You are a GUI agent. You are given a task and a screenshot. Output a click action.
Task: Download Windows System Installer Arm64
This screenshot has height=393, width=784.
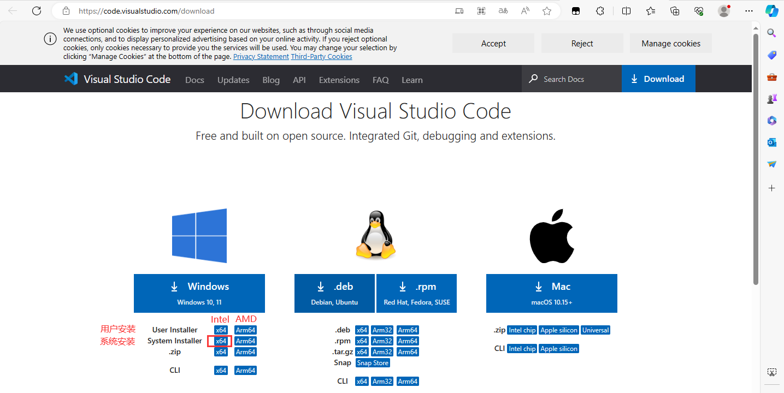coord(246,341)
